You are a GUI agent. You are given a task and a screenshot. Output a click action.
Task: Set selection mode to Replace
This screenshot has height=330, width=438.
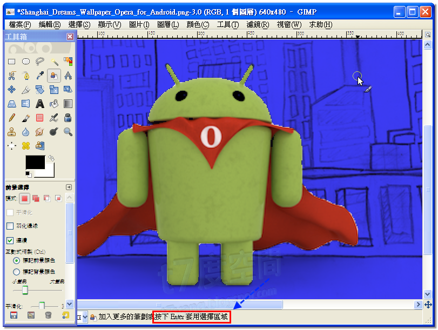click(25, 198)
